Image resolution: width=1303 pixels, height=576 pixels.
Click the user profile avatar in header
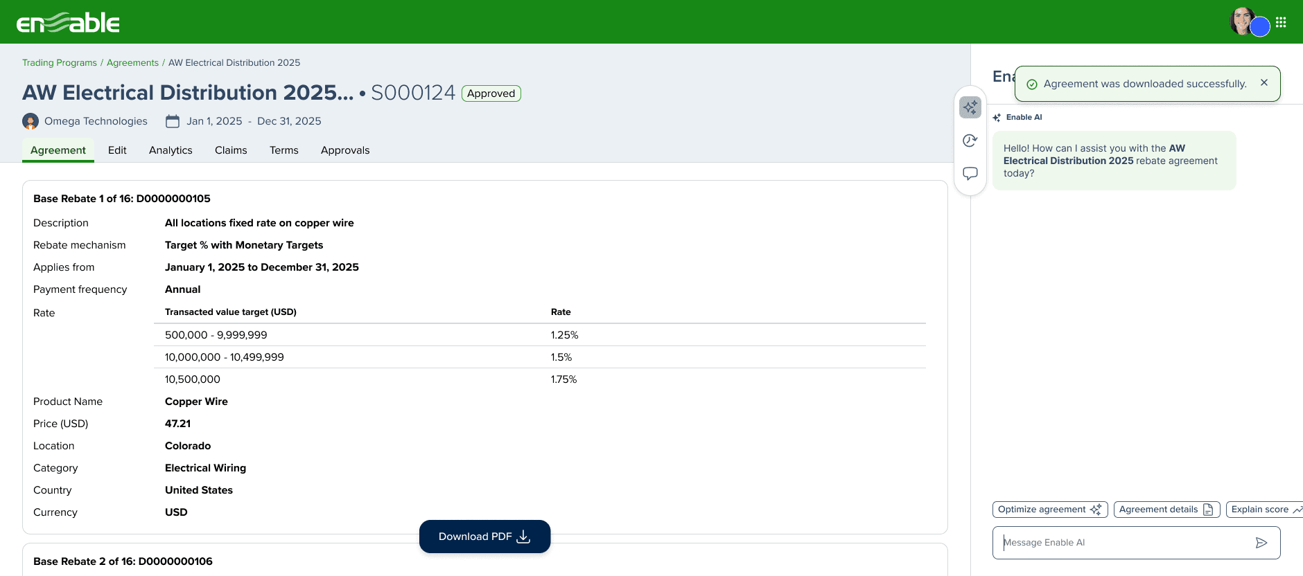[x=1243, y=21]
